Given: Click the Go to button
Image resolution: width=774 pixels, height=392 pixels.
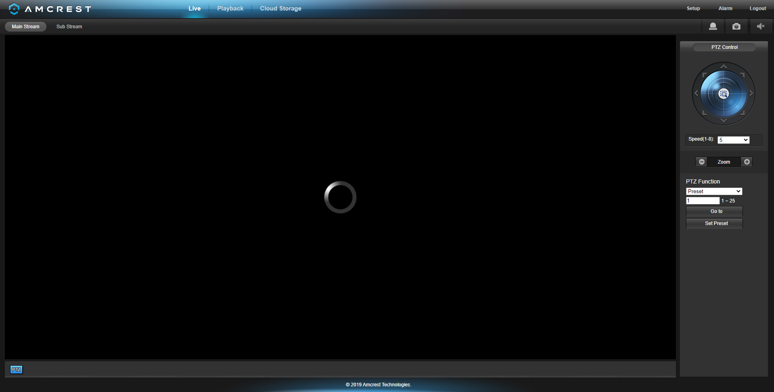Looking at the screenshot, I should click(714, 211).
